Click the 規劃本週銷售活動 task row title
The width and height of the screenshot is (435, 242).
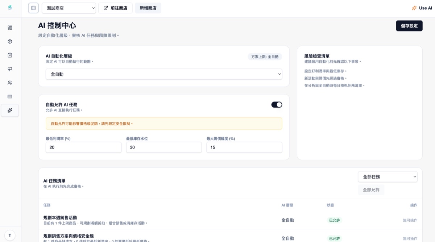(x=60, y=218)
